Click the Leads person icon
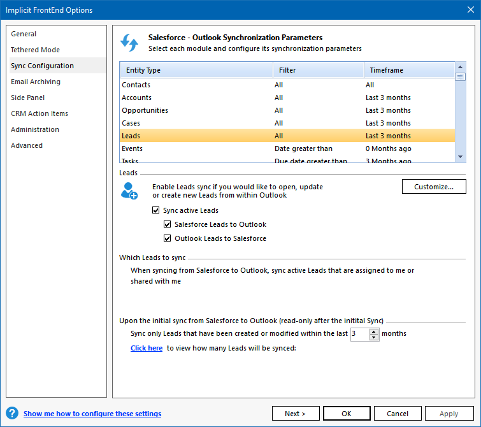 (x=129, y=191)
